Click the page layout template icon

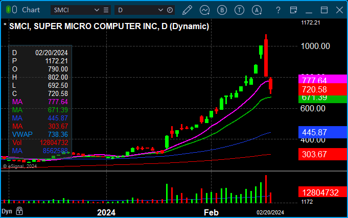pos(293,10)
